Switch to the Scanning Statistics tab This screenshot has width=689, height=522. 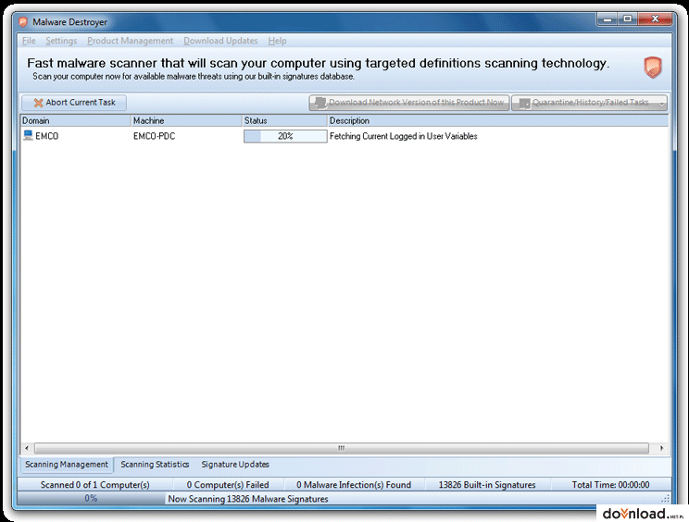click(155, 465)
